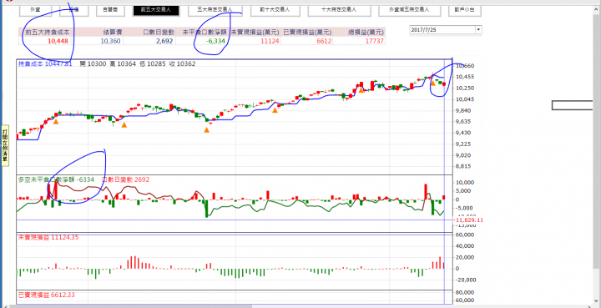Switch to the 外資 tab
The width and height of the screenshot is (601, 308).
pyautogui.click(x=34, y=10)
